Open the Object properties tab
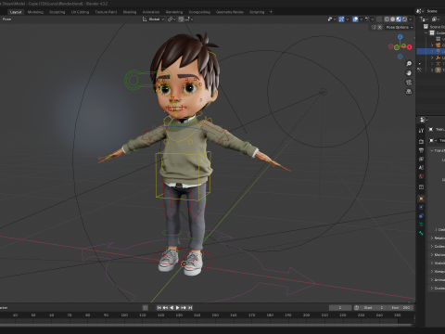The image size is (445, 334). tap(421, 199)
